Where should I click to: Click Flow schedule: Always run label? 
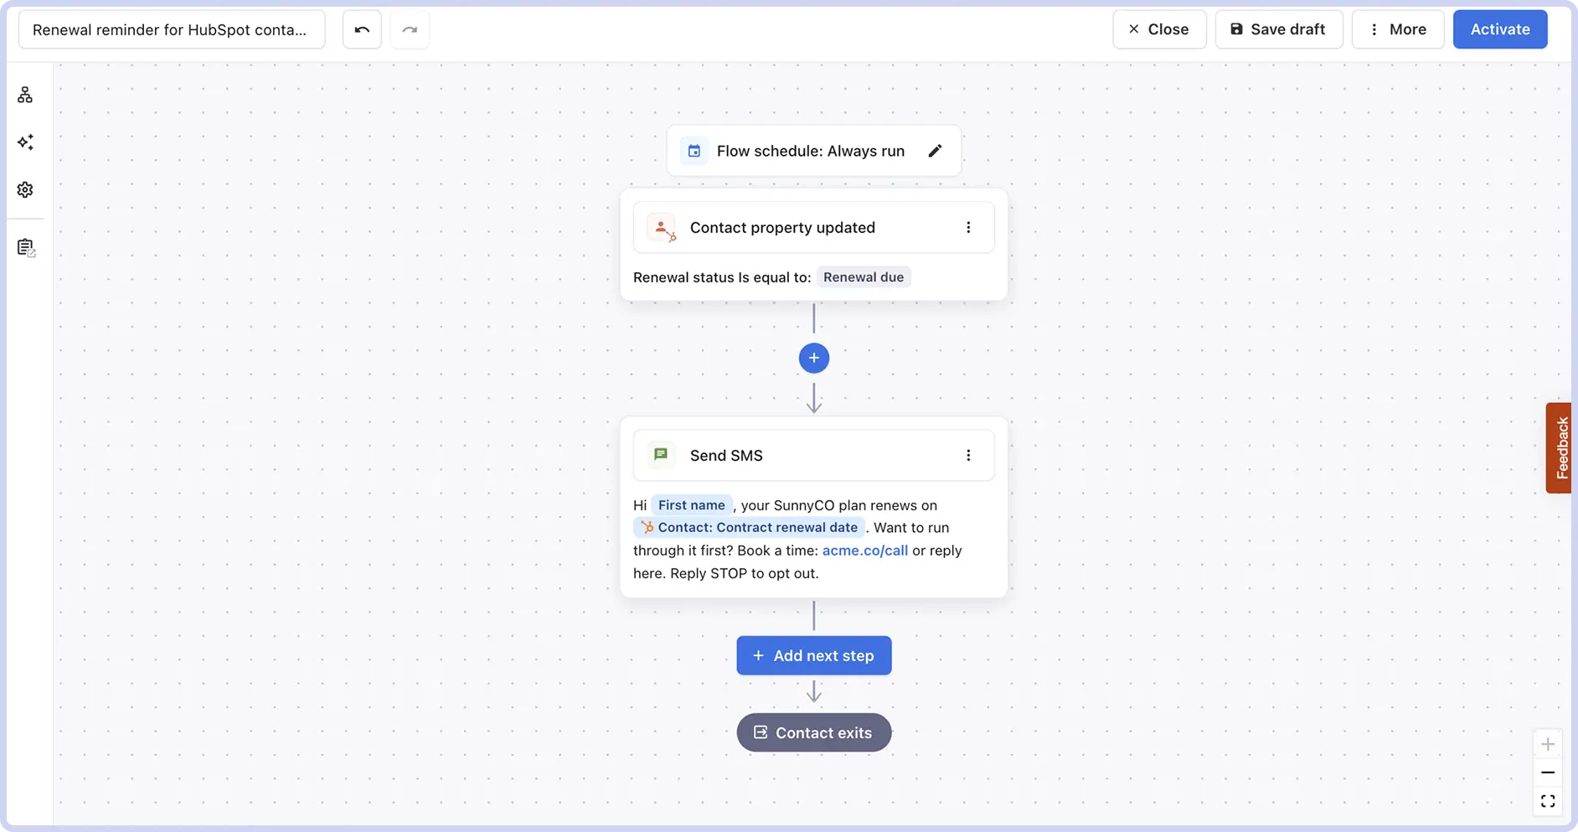pyautogui.click(x=811, y=151)
